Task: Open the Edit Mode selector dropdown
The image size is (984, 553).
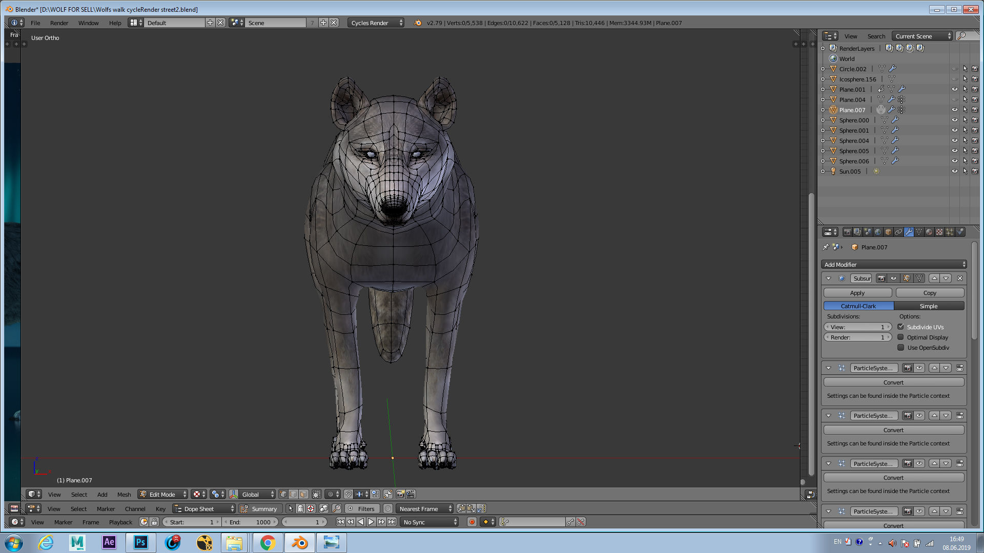Action: (163, 494)
